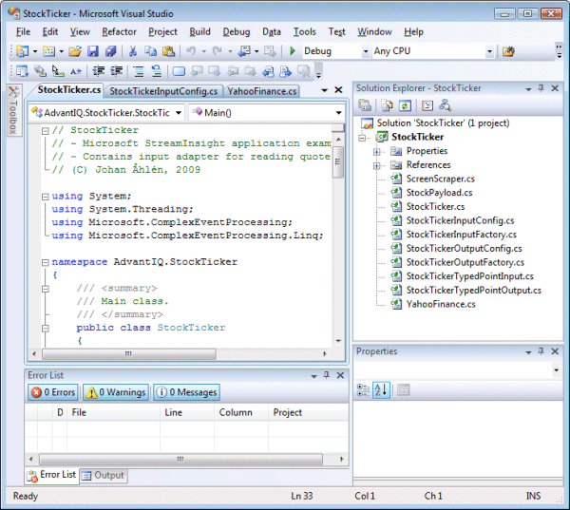Click the Alphabetical sort icon in Properties
Viewport: 570px width, 510px height.
click(381, 389)
